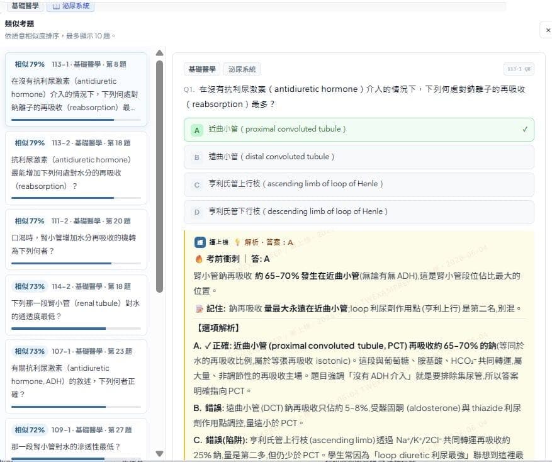Viewport: 552px width, 462px height.
Task: Click the 解析・答案：A label
Action: 269,242
